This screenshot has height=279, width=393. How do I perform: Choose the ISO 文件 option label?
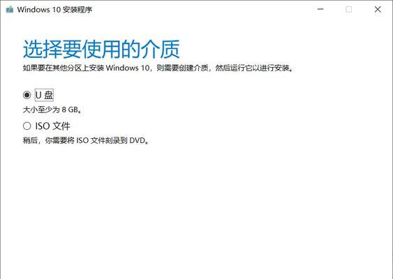click(52, 126)
